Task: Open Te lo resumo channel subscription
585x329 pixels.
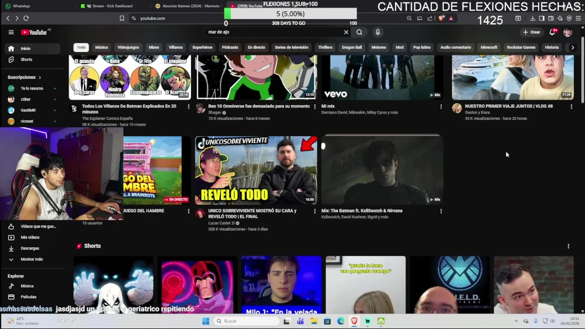Action: coord(32,88)
